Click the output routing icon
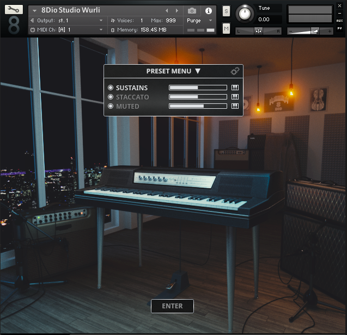The width and height of the screenshot is (347, 335). tap(33, 21)
